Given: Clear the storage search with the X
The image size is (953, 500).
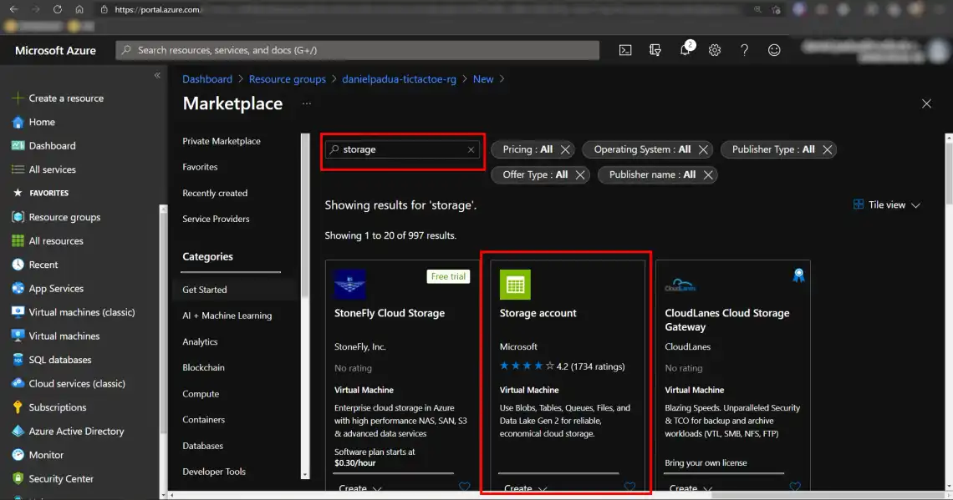Looking at the screenshot, I should pos(470,149).
